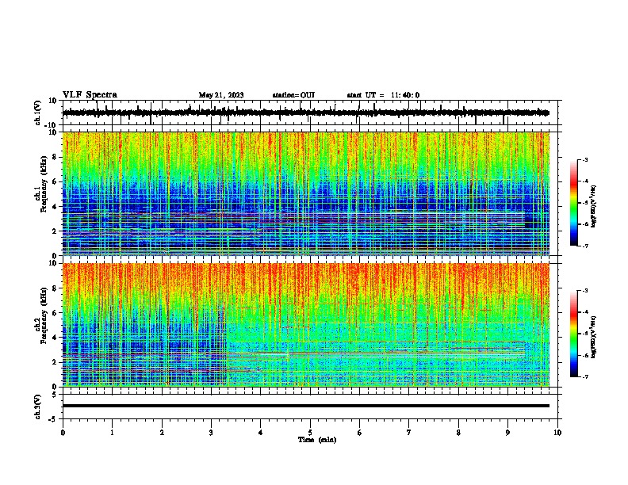Click the 'station=OUI' label

pos(293,95)
